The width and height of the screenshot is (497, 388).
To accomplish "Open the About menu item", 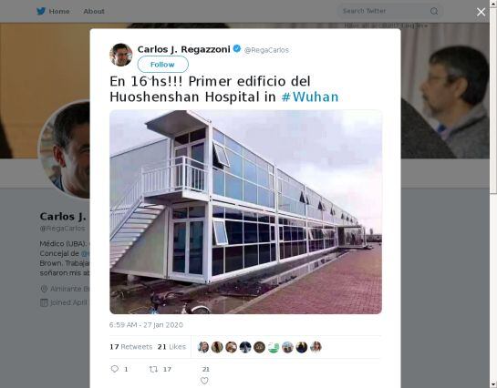I will click(x=94, y=12).
